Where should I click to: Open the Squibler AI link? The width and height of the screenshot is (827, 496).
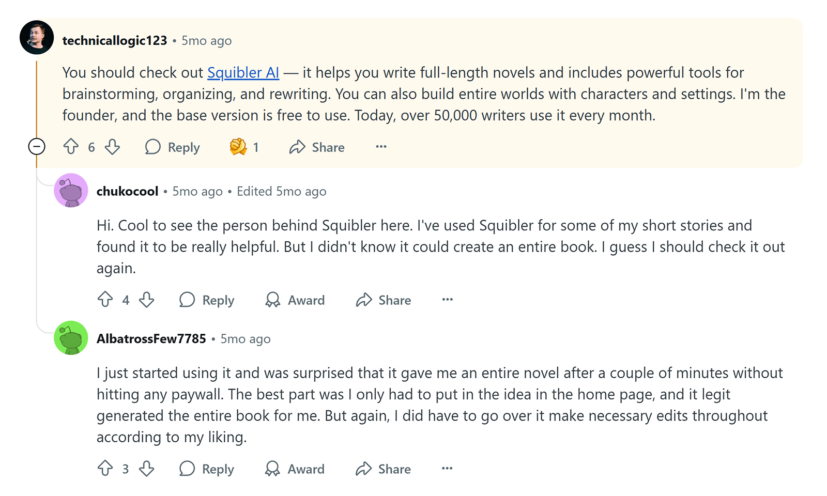tap(243, 72)
